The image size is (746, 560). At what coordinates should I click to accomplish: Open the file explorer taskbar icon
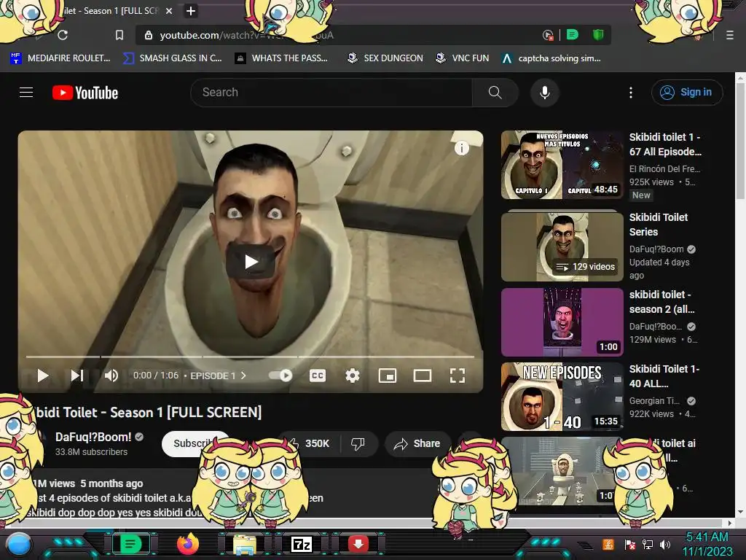pos(245,545)
